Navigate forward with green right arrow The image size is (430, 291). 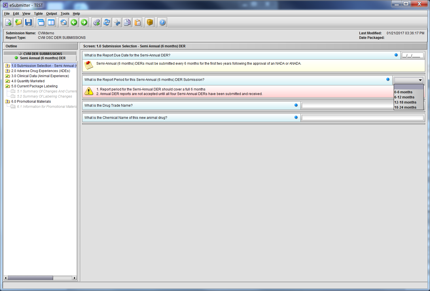click(84, 22)
